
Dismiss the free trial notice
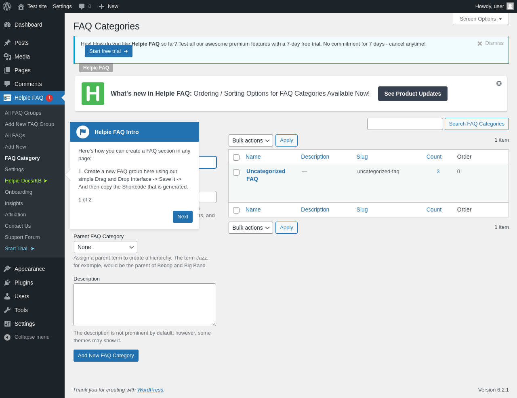490,43
